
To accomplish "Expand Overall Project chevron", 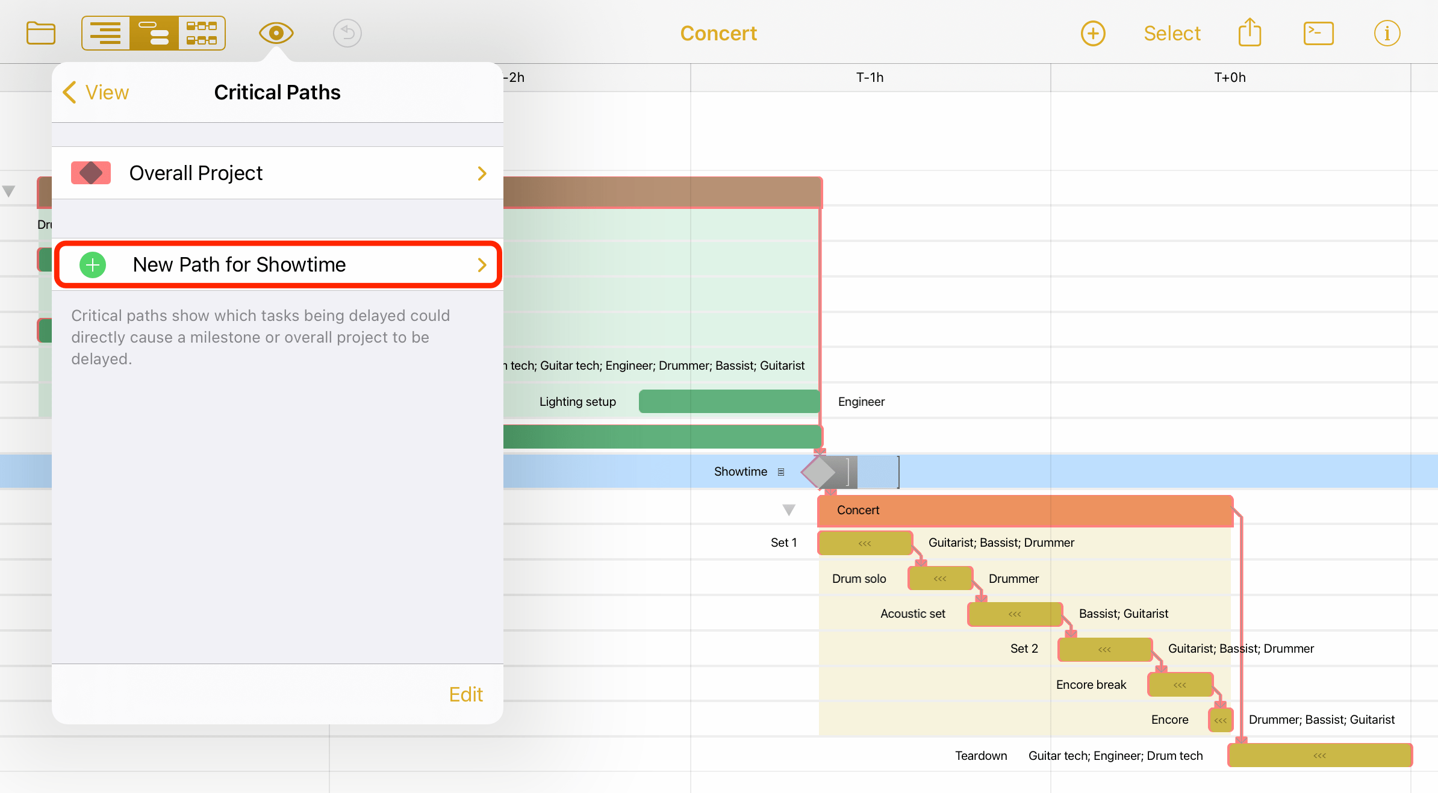I will tap(482, 173).
